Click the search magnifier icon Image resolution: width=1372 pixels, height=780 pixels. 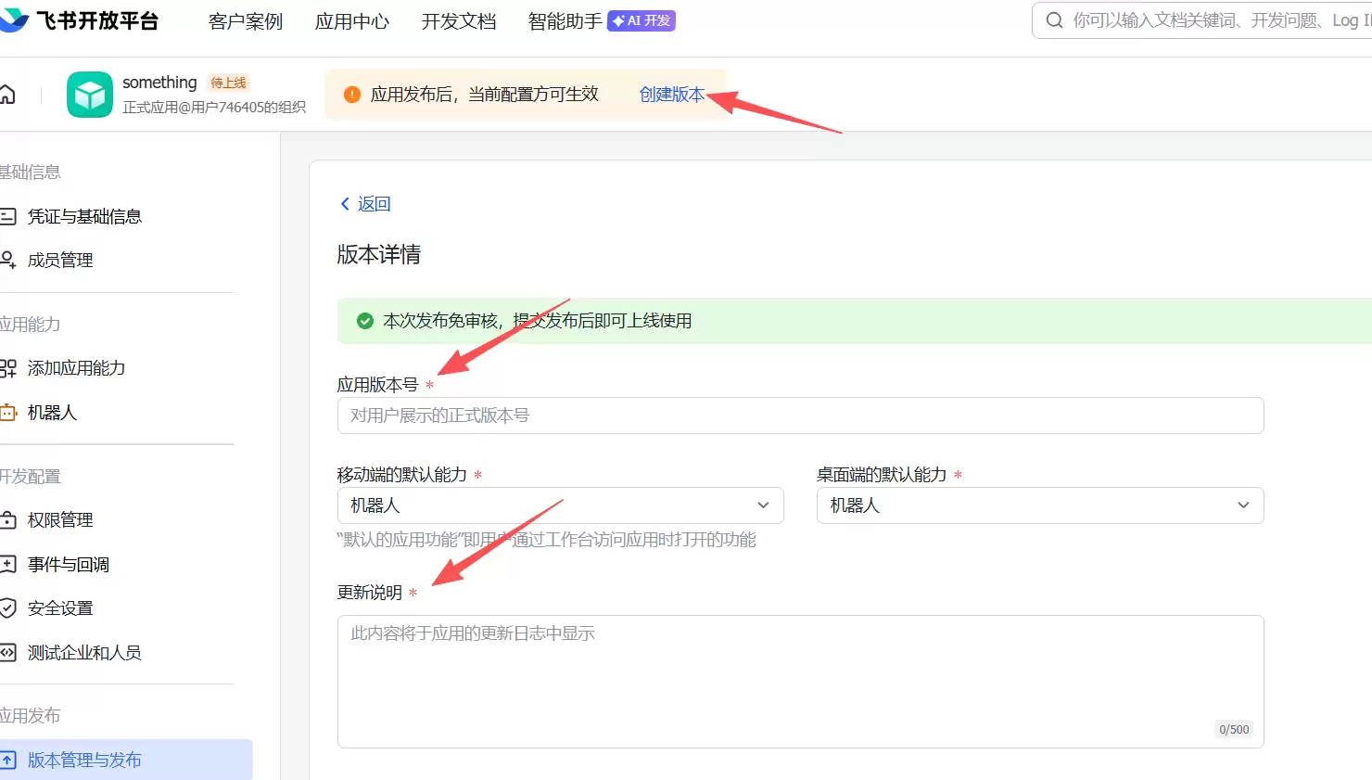pos(1054,20)
